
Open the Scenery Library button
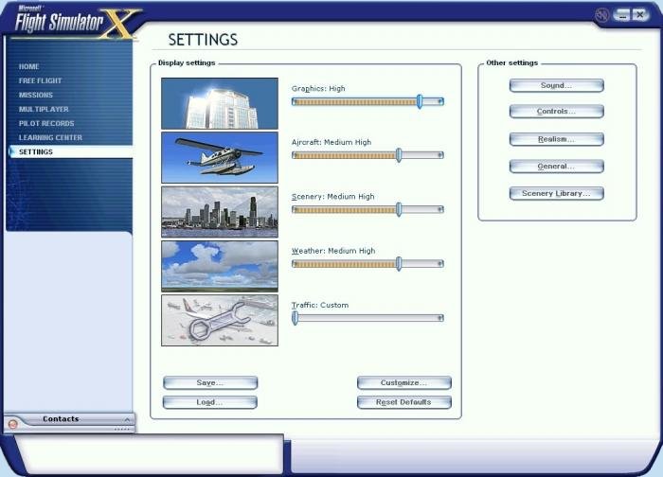pyautogui.click(x=556, y=193)
